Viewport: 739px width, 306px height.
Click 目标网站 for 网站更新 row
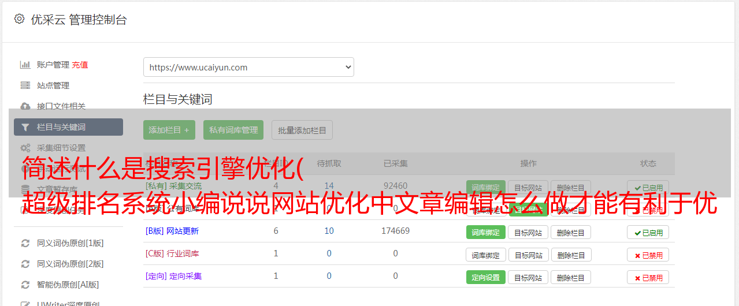(528, 232)
